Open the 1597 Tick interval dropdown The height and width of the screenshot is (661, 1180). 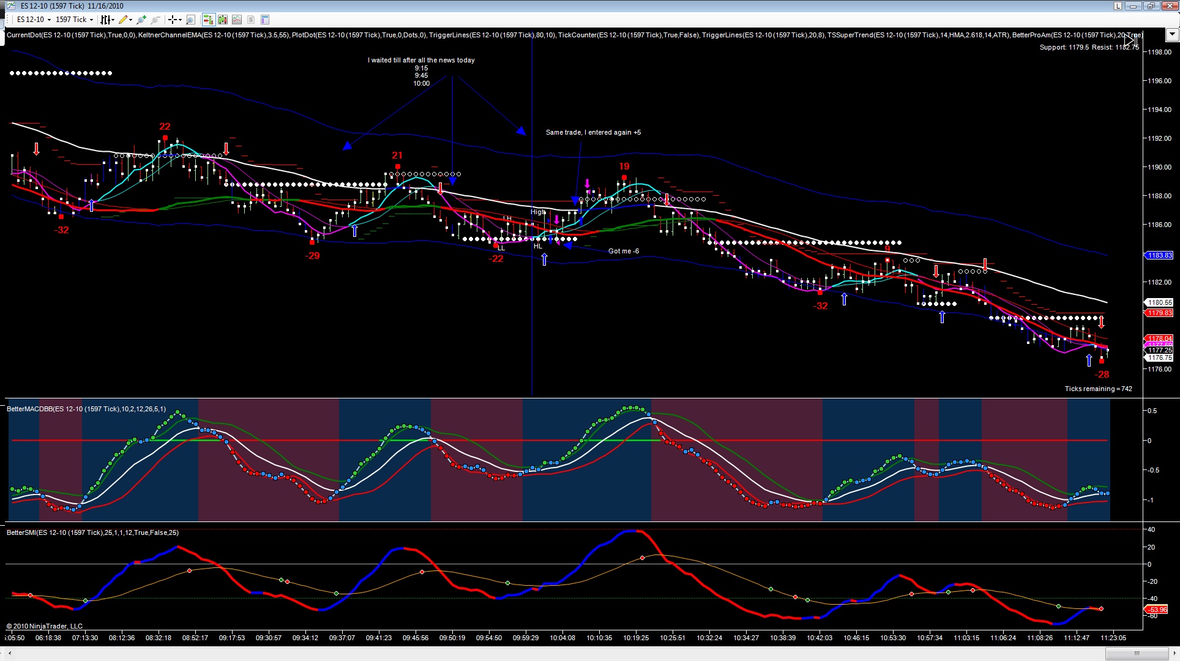(74, 20)
